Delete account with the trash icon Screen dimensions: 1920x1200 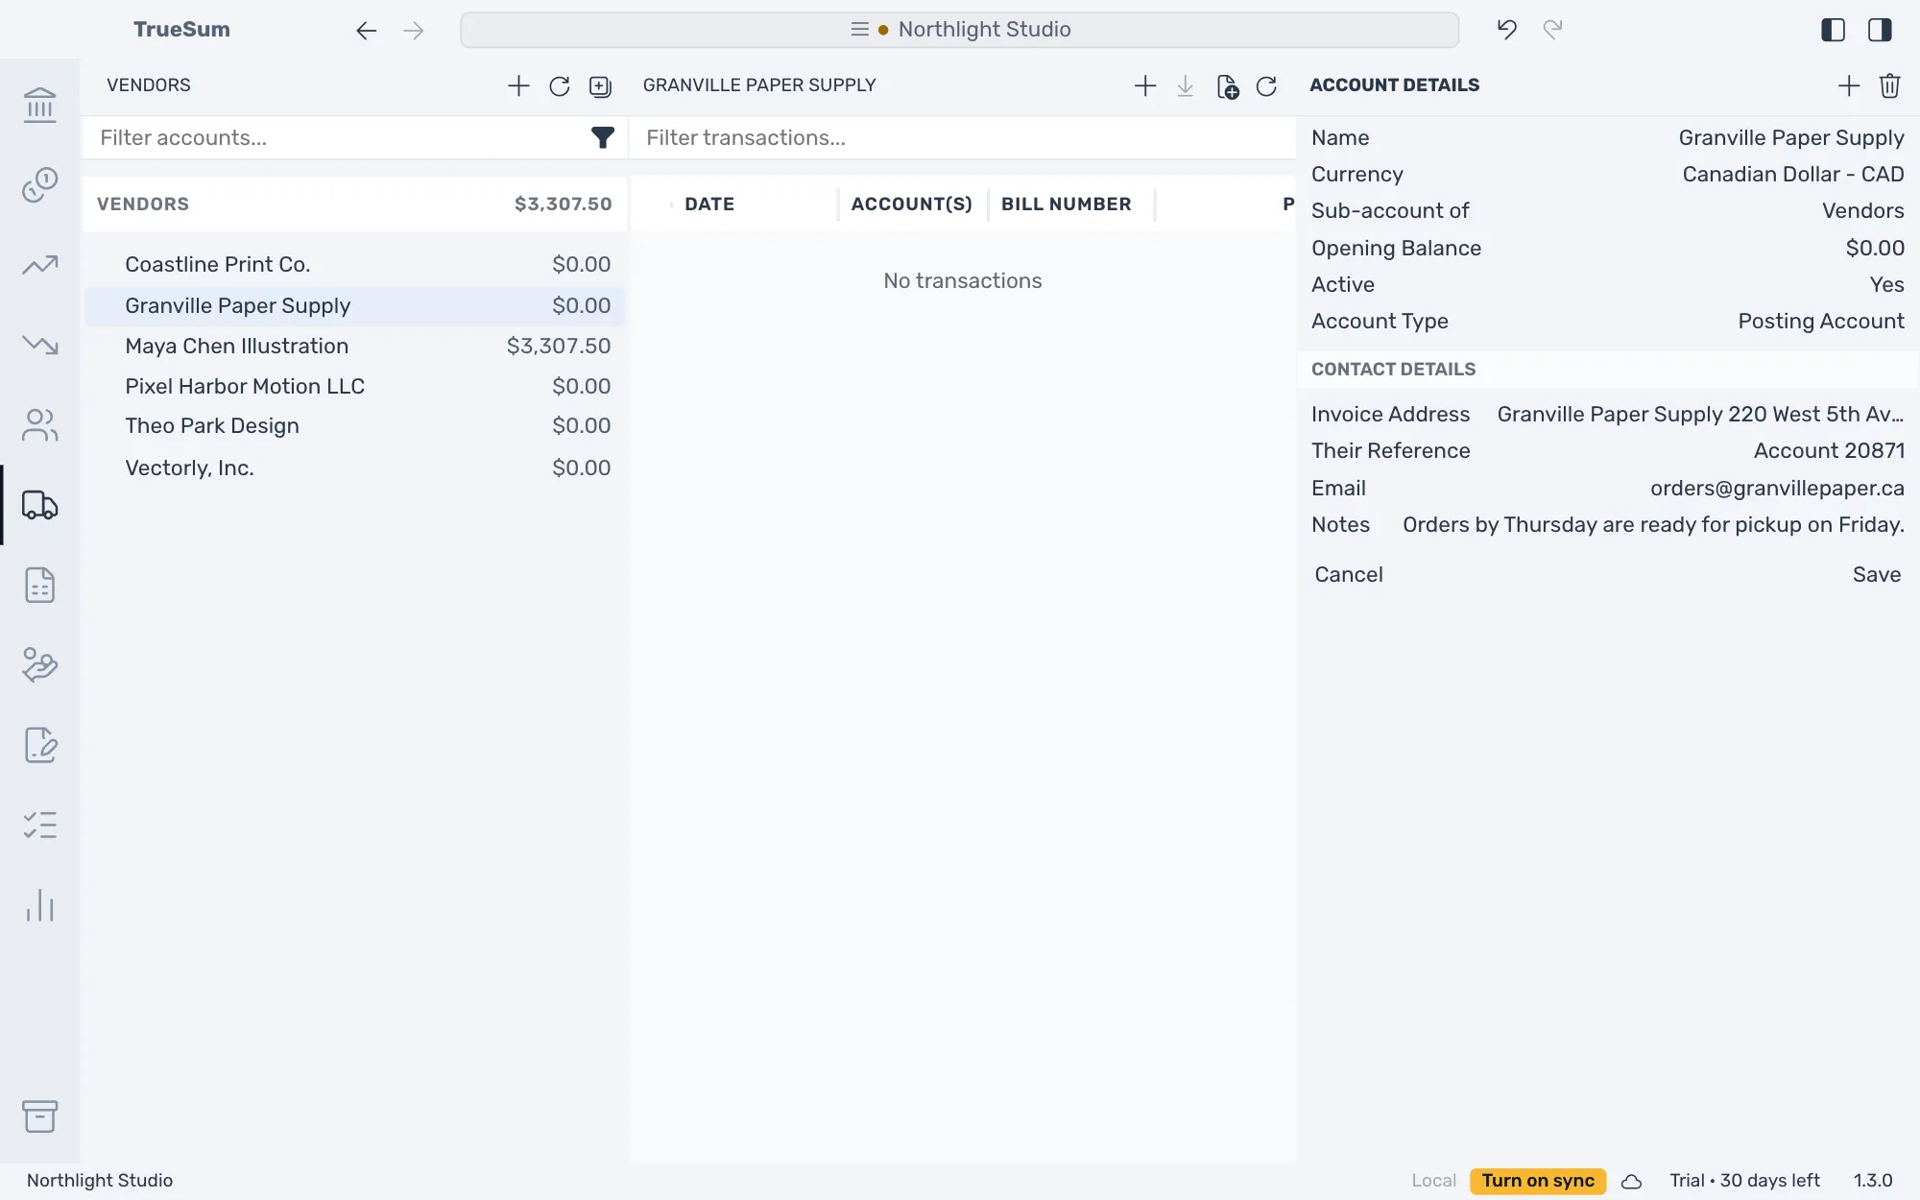coord(1890,85)
